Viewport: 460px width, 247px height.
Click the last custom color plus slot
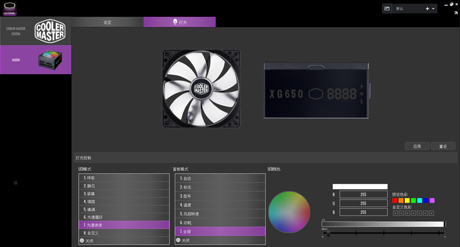(432, 213)
